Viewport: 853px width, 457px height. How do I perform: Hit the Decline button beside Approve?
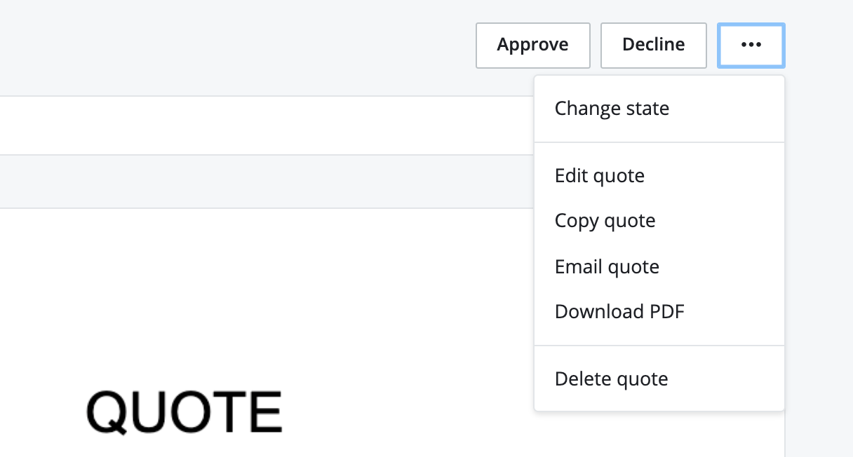[653, 46]
